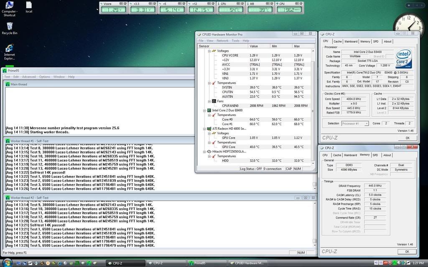
Task: Open the Processor #1 selection dropdown
Action: tap(366, 123)
